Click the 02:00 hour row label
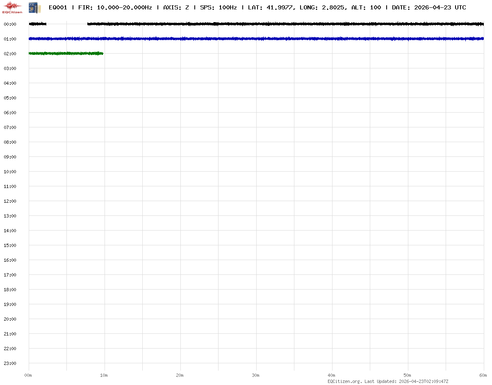The width and height of the screenshot is (492, 385). [x=10, y=54]
